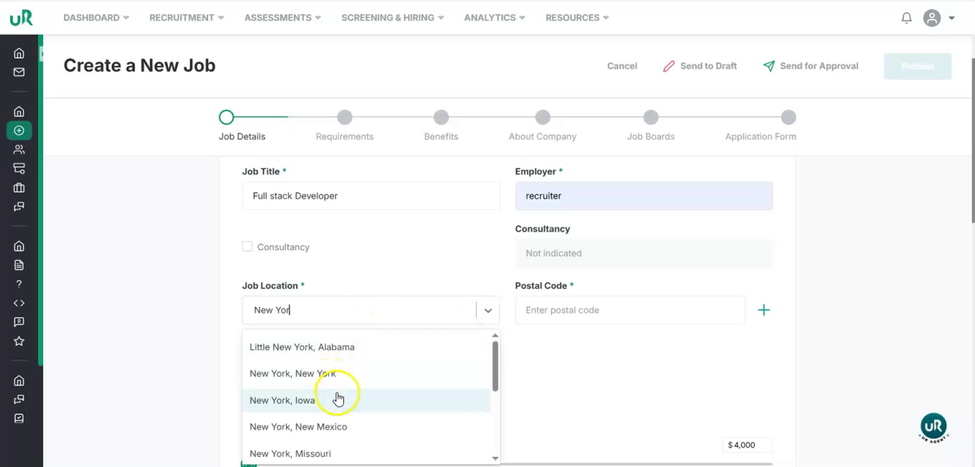
Task: Tick the Consultancy checkbox
Action: (x=248, y=247)
